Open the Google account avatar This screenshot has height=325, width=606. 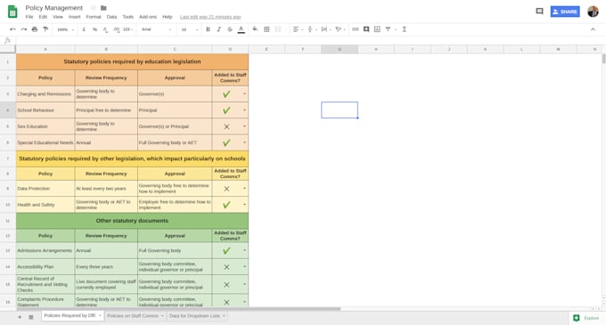593,12
